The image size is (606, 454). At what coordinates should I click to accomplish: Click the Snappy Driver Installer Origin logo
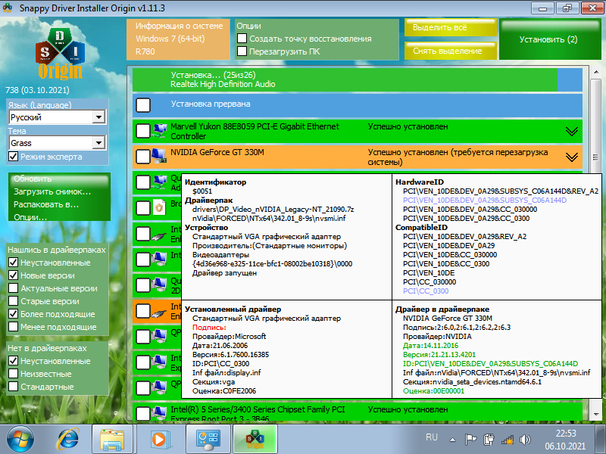(x=61, y=51)
